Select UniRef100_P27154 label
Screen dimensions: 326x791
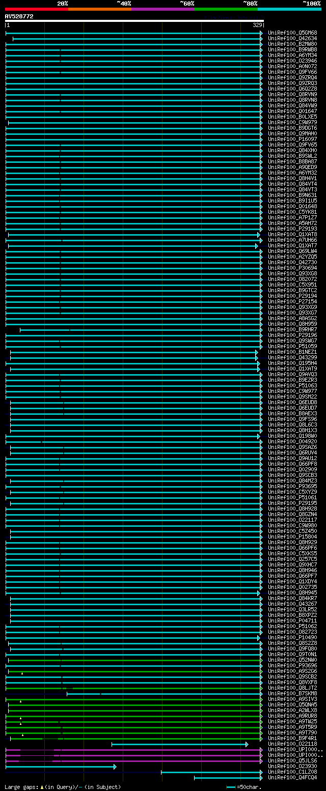292,301
